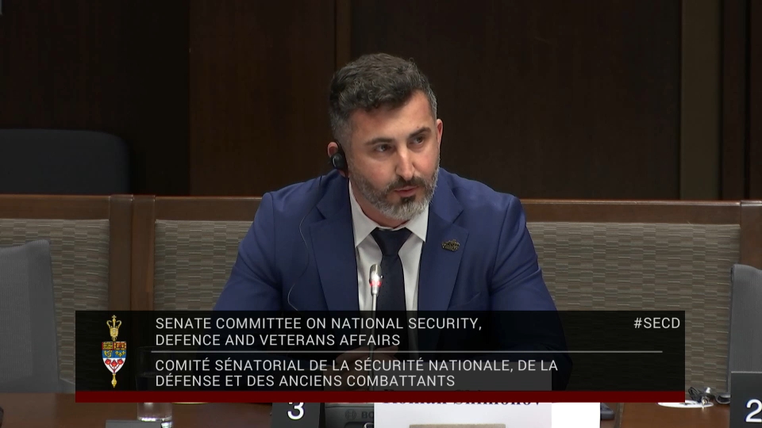The width and height of the screenshot is (762, 428).
Task: Click the earpiece in the speaker's ear
Action: click(x=339, y=159)
